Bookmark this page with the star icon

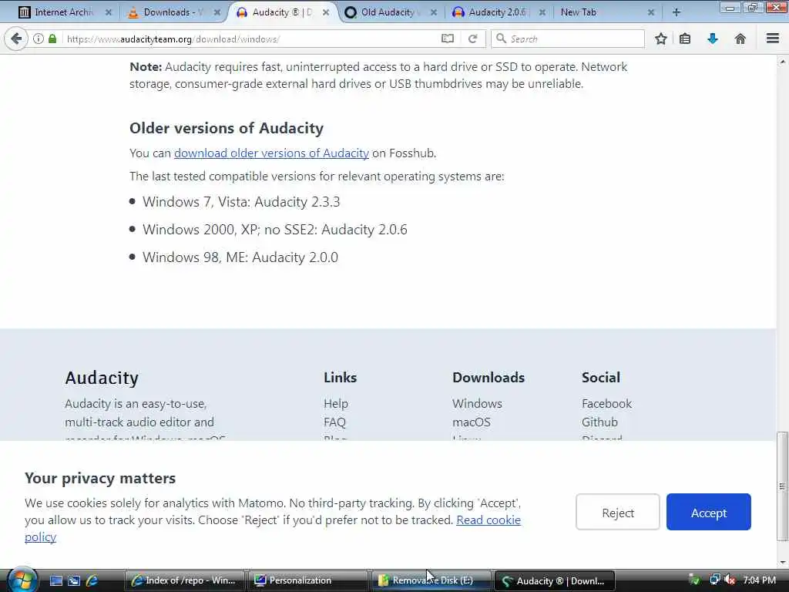(660, 39)
